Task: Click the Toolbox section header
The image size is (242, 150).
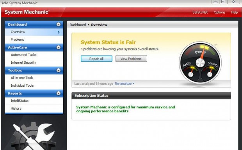Action: pyautogui.click(x=34, y=70)
